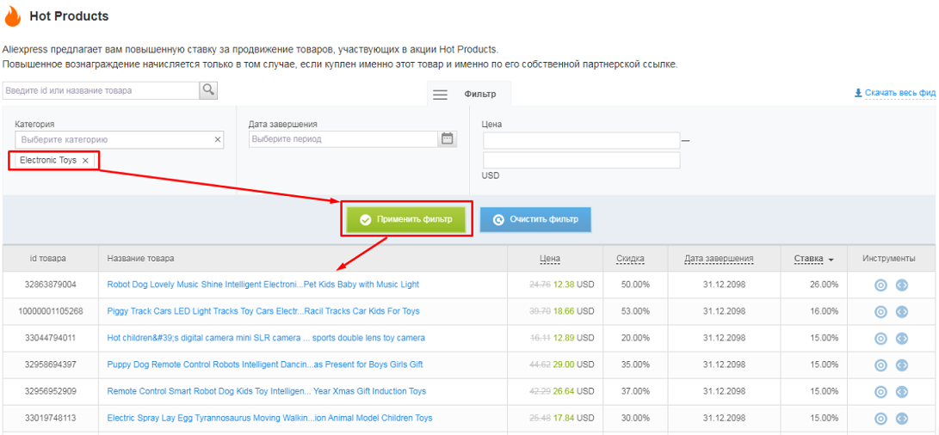
Task: Sort the table by Скидка header
Action: pos(630,259)
